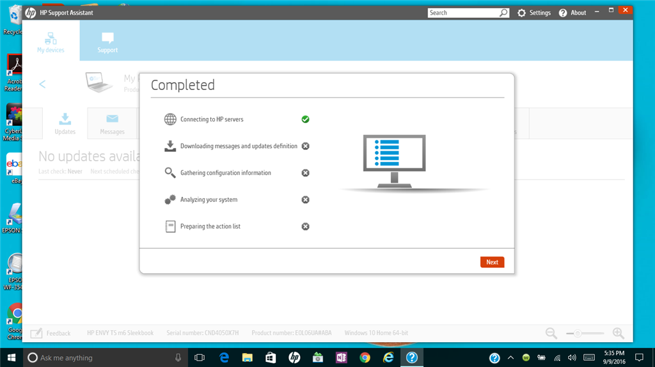Launch Microsoft Edge from taskbar

coord(224,357)
